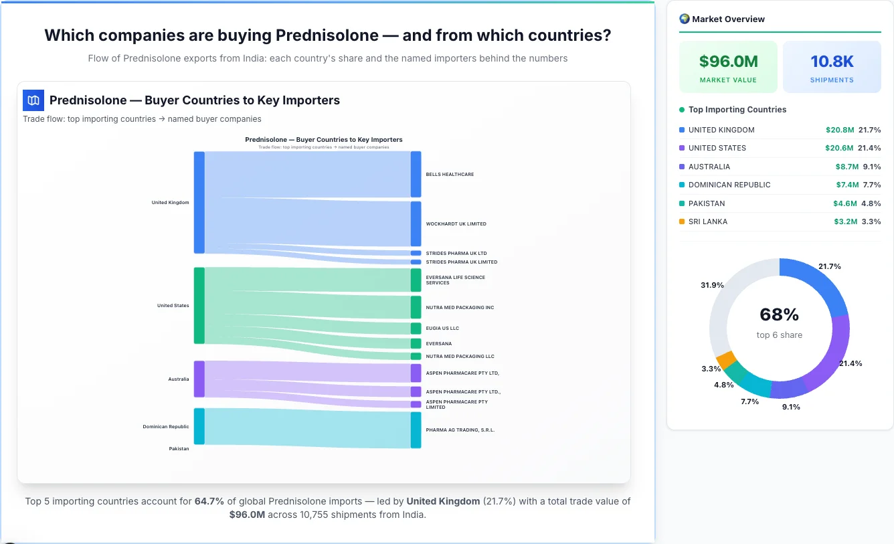Select the United Kingdom Sankey node
The width and height of the screenshot is (894, 544).
[197, 202]
